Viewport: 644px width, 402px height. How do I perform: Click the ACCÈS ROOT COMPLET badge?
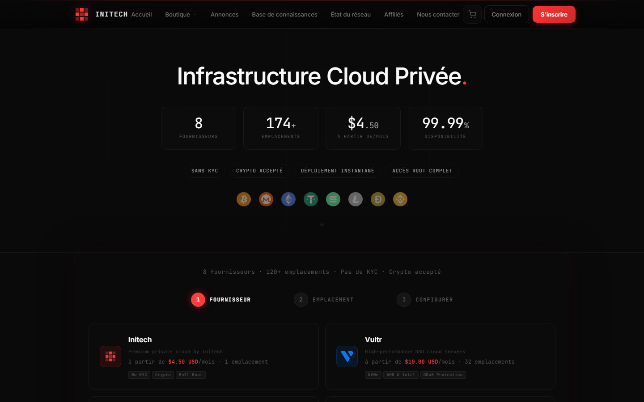point(422,171)
